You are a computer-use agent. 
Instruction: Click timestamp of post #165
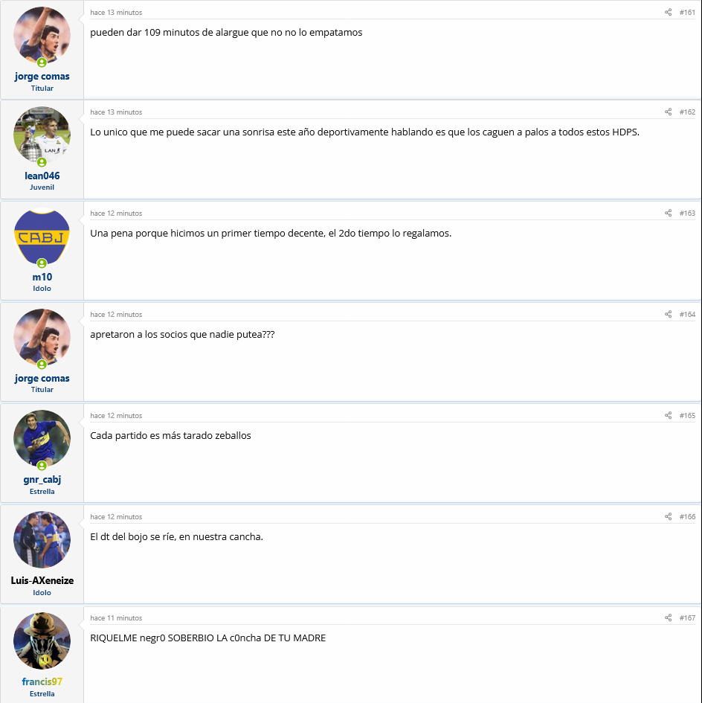pyautogui.click(x=116, y=416)
